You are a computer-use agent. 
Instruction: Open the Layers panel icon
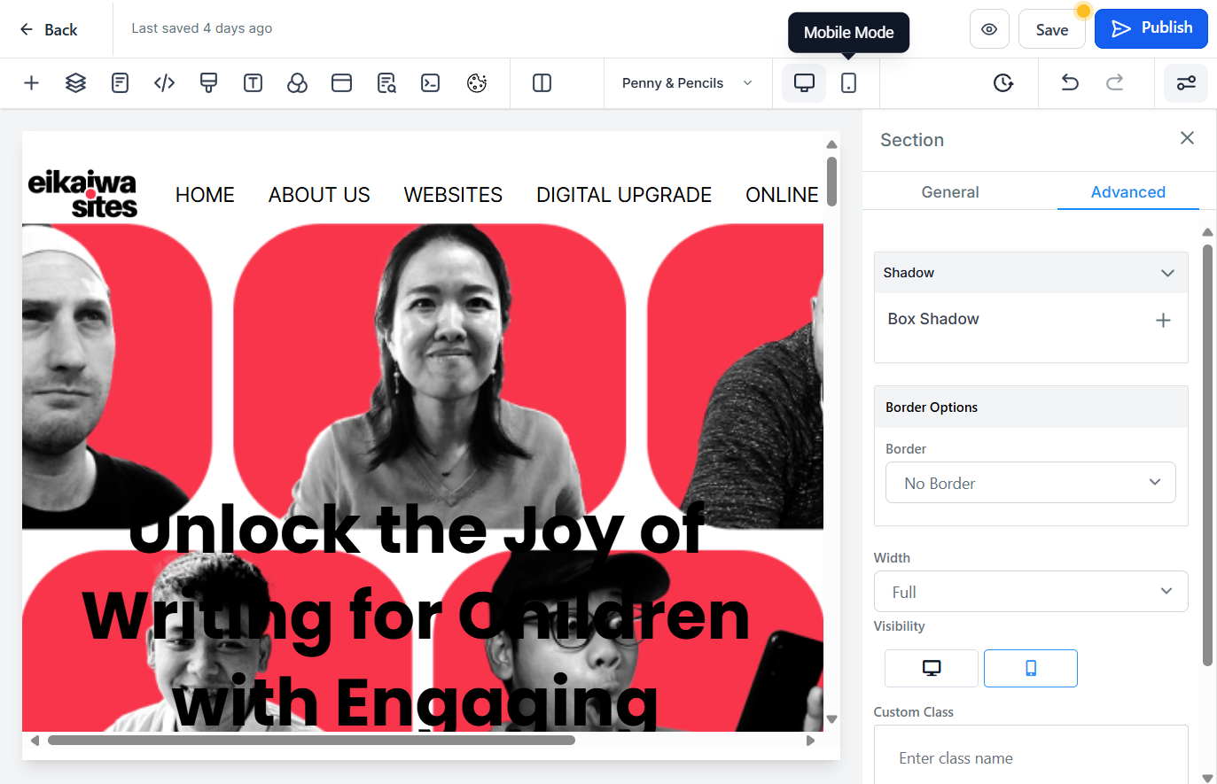pyautogui.click(x=75, y=83)
